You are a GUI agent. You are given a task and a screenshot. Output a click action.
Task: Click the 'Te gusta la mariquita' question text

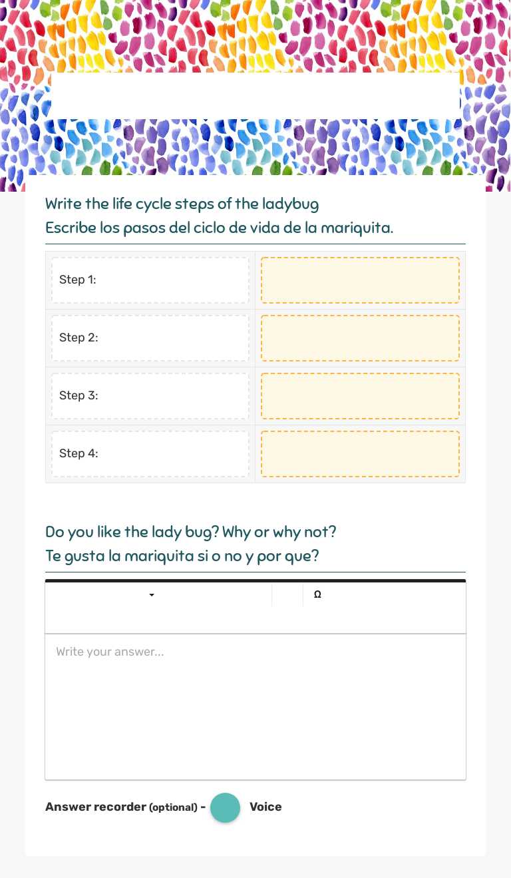click(182, 556)
